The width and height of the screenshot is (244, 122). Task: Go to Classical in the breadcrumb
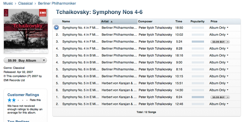pos(25,3)
